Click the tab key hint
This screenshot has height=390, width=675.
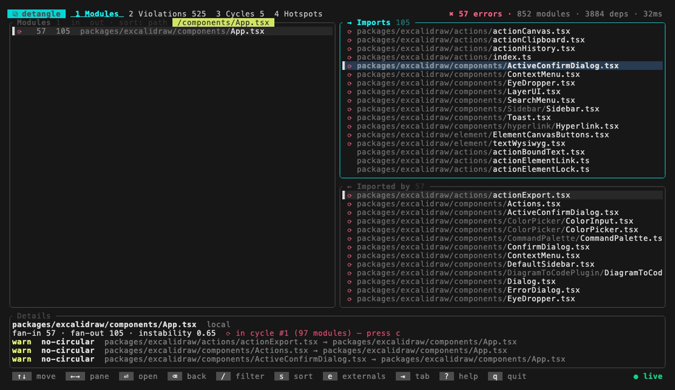(403, 376)
